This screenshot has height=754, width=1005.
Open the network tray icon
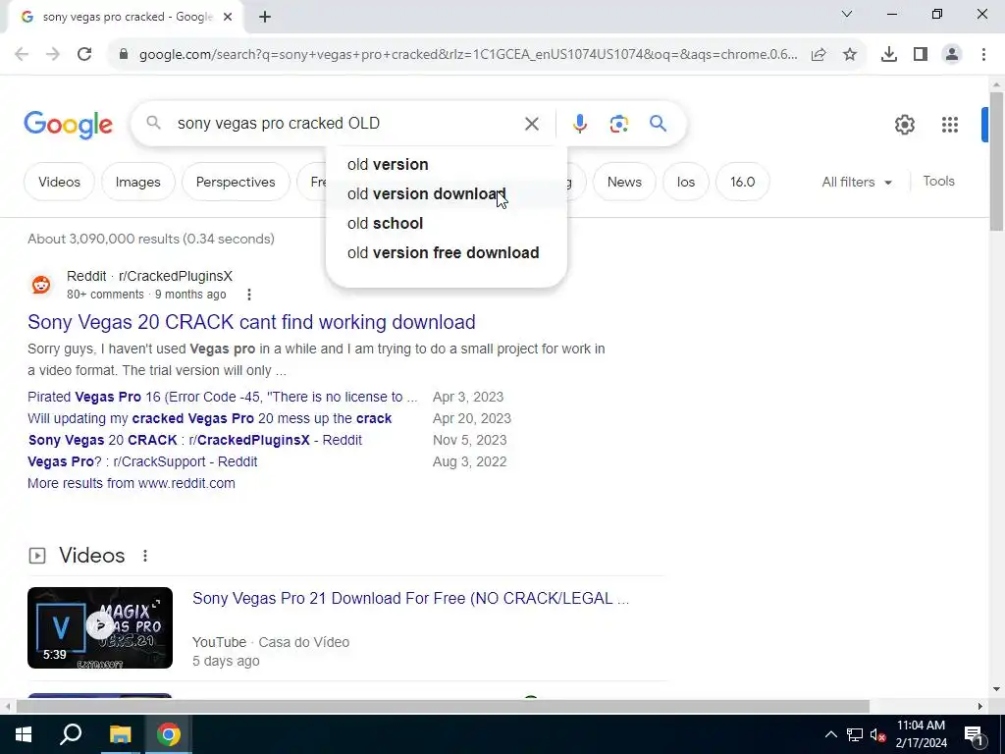pyautogui.click(x=855, y=734)
